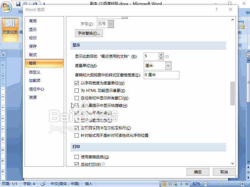Click the Redo icon in Quick Access Toolbar
The height and width of the screenshot is (187, 250).
[35, 4]
